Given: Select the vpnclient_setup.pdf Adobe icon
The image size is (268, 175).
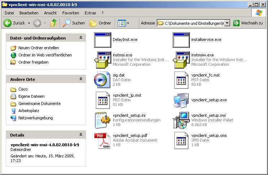Looking at the screenshot, I should coord(103,141).
